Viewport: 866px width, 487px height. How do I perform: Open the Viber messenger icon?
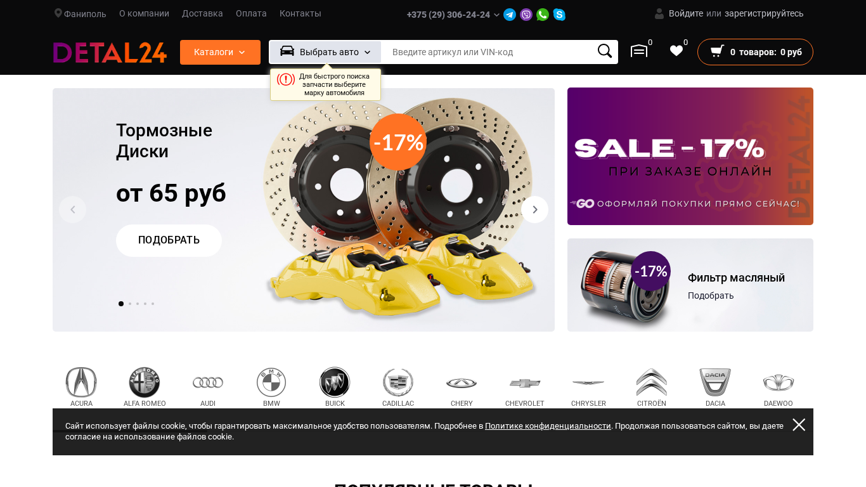pyautogui.click(x=526, y=15)
